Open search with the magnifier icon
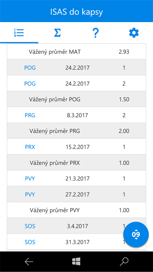This screenshot has width=153, height=272. coord(124,262)
